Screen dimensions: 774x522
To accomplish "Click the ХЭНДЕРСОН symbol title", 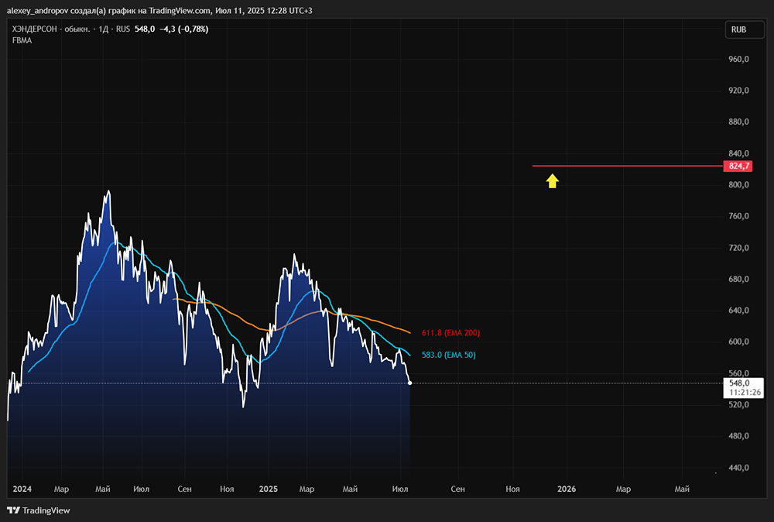I will tap(35, 29).
